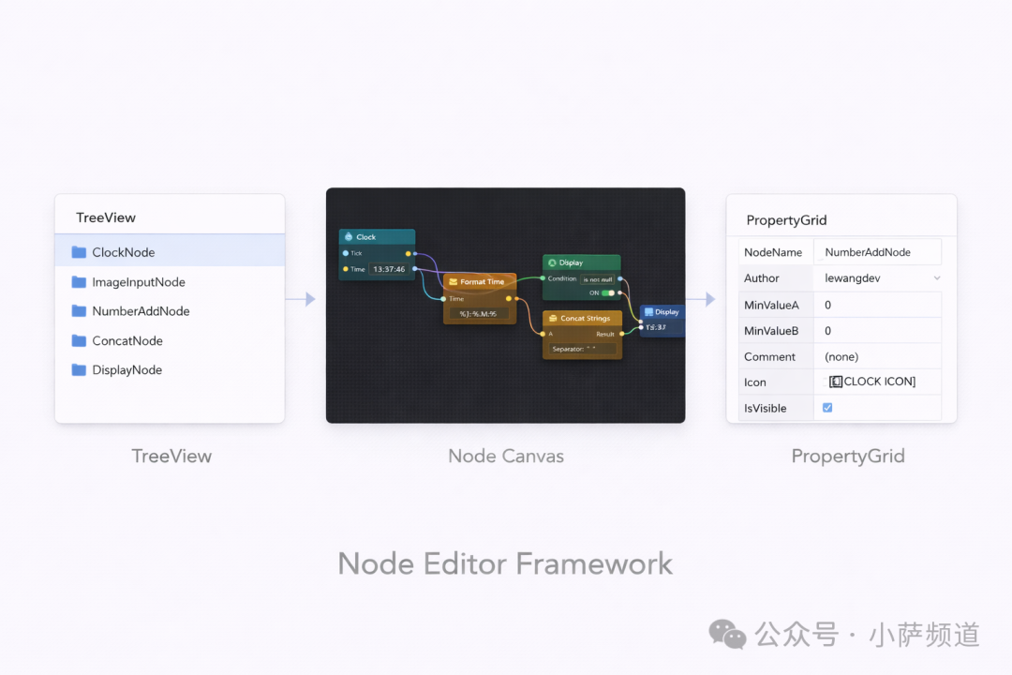Click the NodeName property label
The height and width of the screenshot is (675, 1012).
tap(773, 252)
